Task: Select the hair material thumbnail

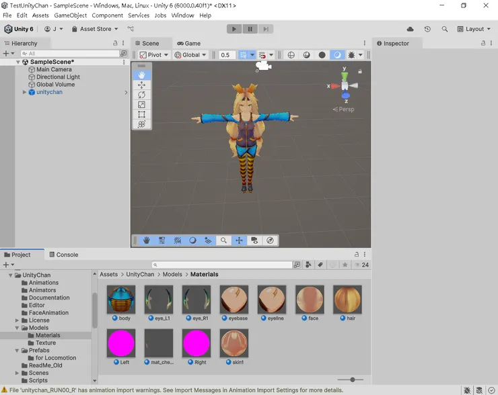Action: pos(347,300)
